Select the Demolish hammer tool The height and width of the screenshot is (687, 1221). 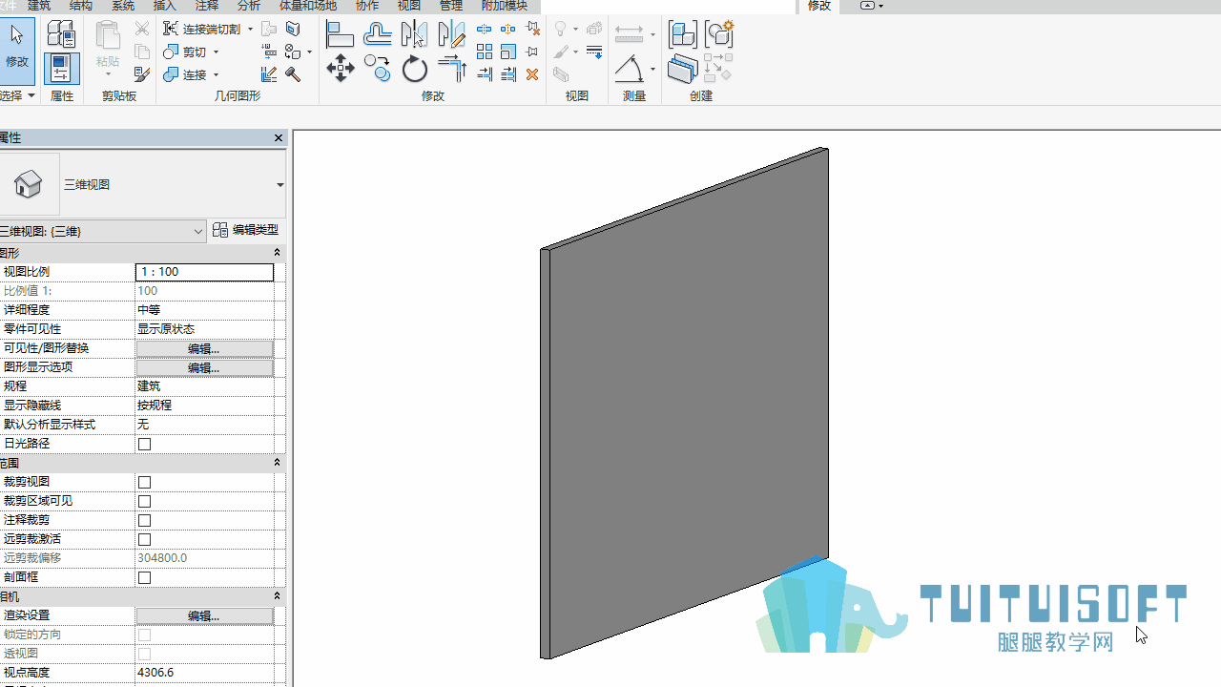coord(292,74)
